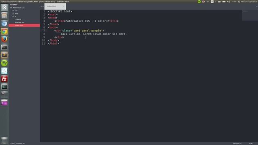This screenshot has width=258, height=145.
Task: Open the battery indicator menu
Action: 224,2
